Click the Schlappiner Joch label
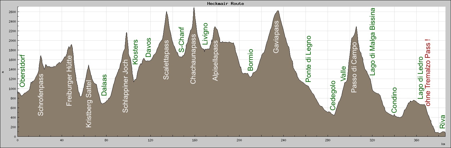Screen dimensions: 451x148 [x=125, y=86]
